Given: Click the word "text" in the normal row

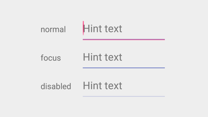Looking at the screenshot, I should (x=113, y=29).
